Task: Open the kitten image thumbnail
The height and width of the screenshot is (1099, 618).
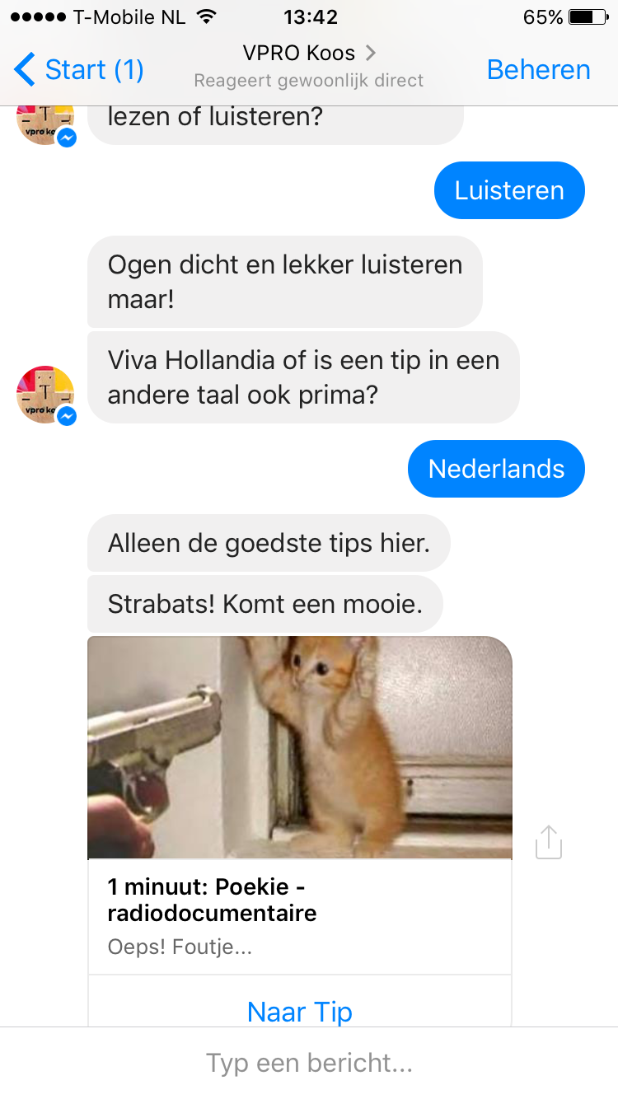Action: pyautogui.click(x=300, y=747)
